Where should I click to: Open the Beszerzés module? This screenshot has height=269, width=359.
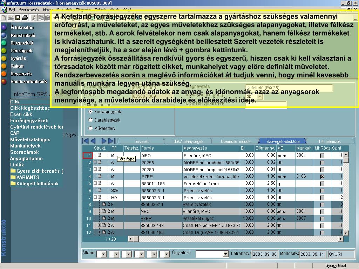point(21,74)
